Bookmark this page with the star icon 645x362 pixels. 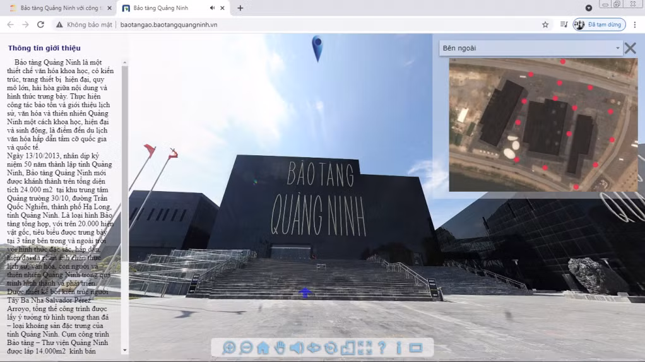click(545, 25)
